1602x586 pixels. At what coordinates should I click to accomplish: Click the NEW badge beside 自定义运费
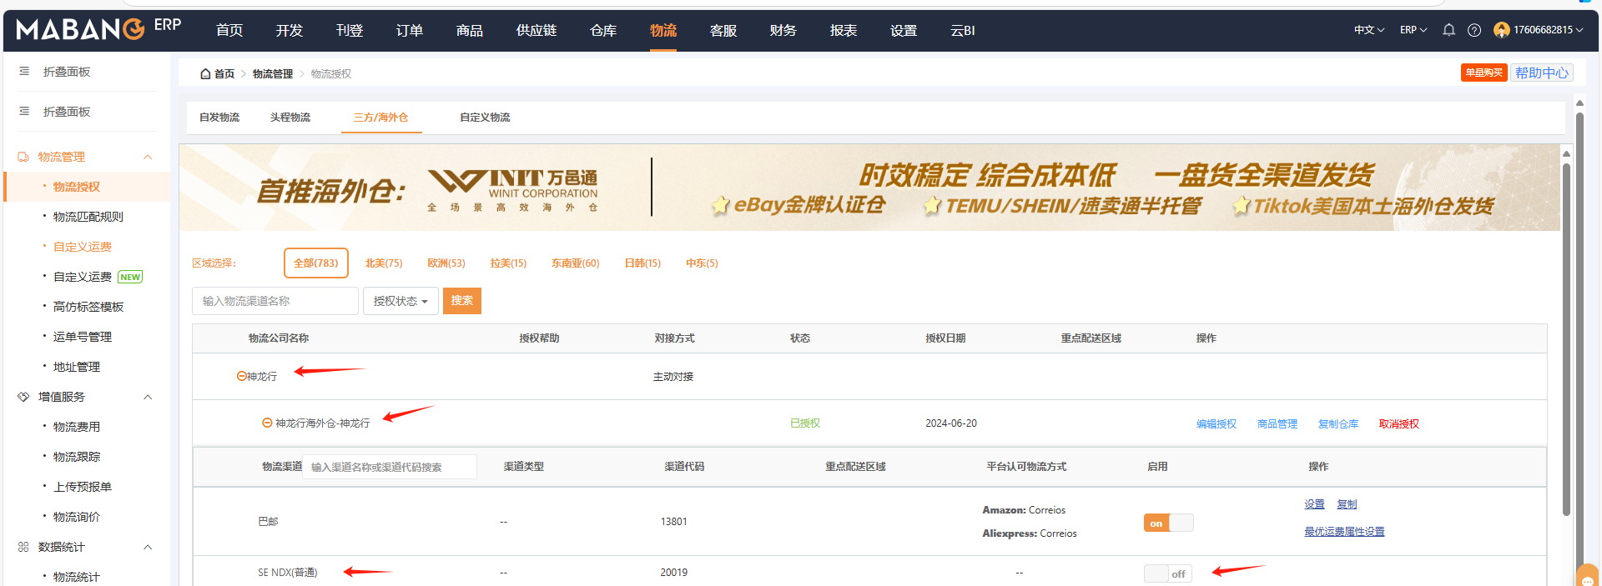(x=130, y=277)
